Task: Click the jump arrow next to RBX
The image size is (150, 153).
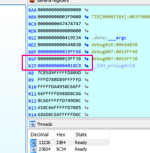Action: (x=87, y=17)
